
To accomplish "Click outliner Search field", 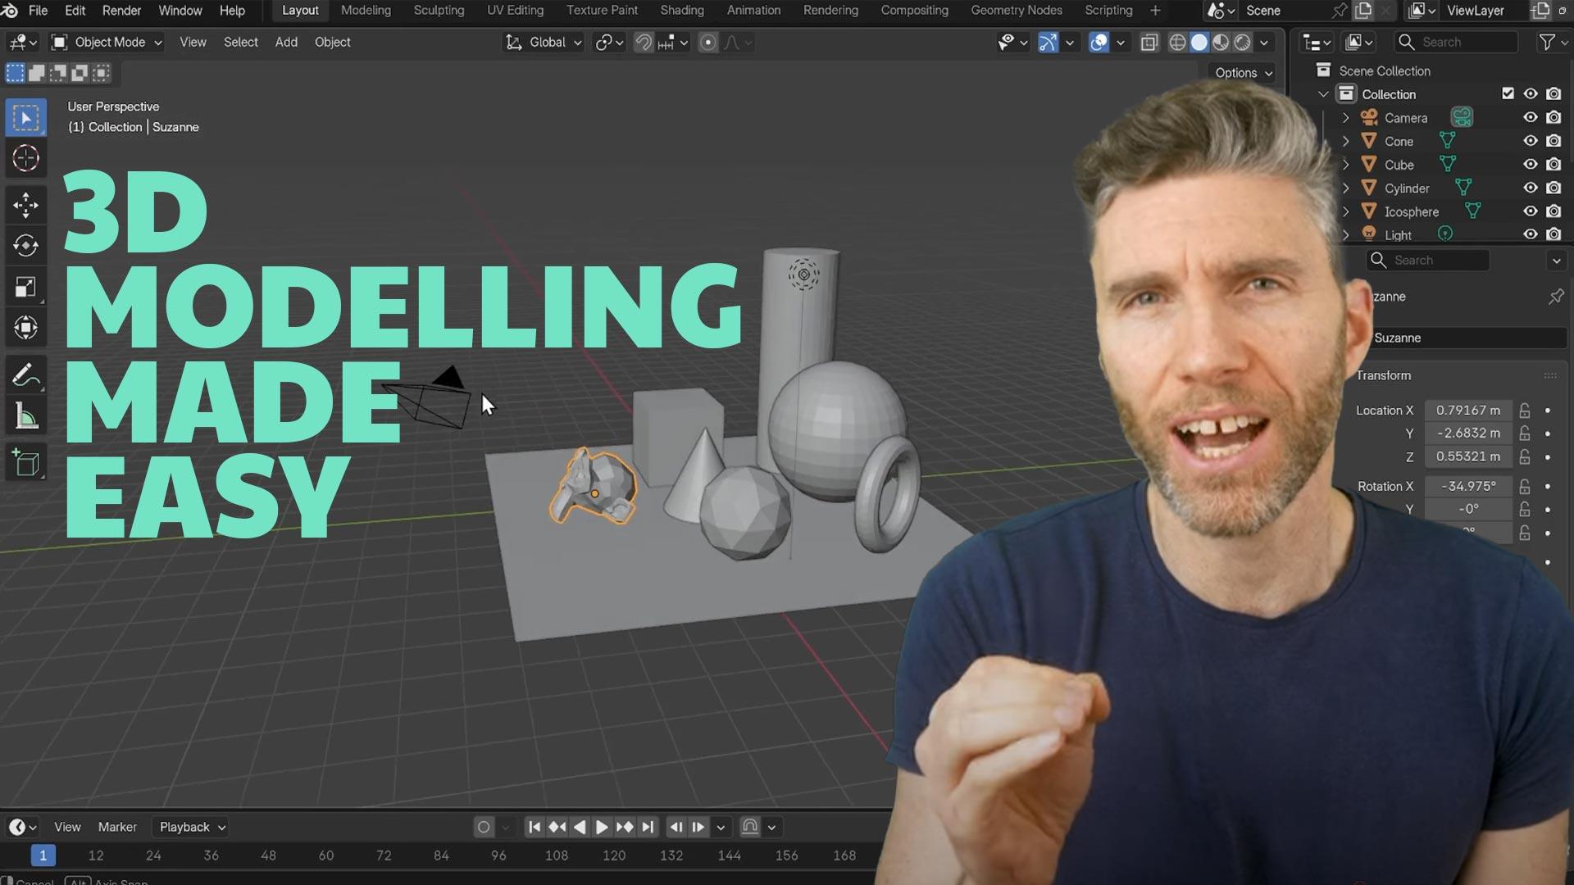I will pyautogui.click(x=1457, y=43).
